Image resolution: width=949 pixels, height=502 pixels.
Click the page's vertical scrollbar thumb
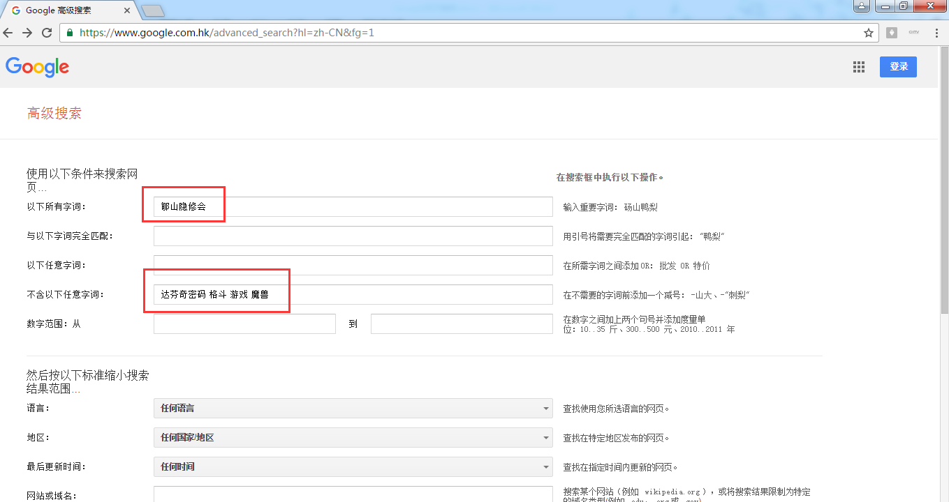point(943,188)
